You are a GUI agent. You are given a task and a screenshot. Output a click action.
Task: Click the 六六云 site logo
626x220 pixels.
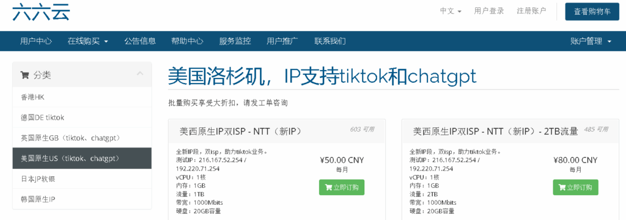click(41, 12)
